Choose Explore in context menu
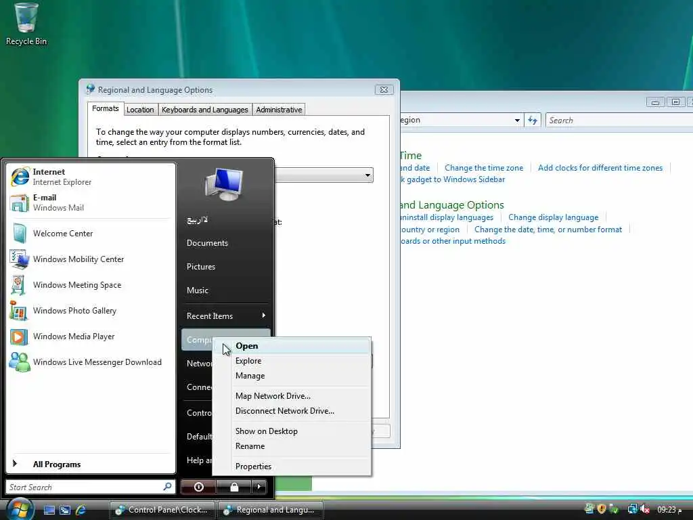The height and width of the screenshot is (520, 693). (x=292, y=361)
